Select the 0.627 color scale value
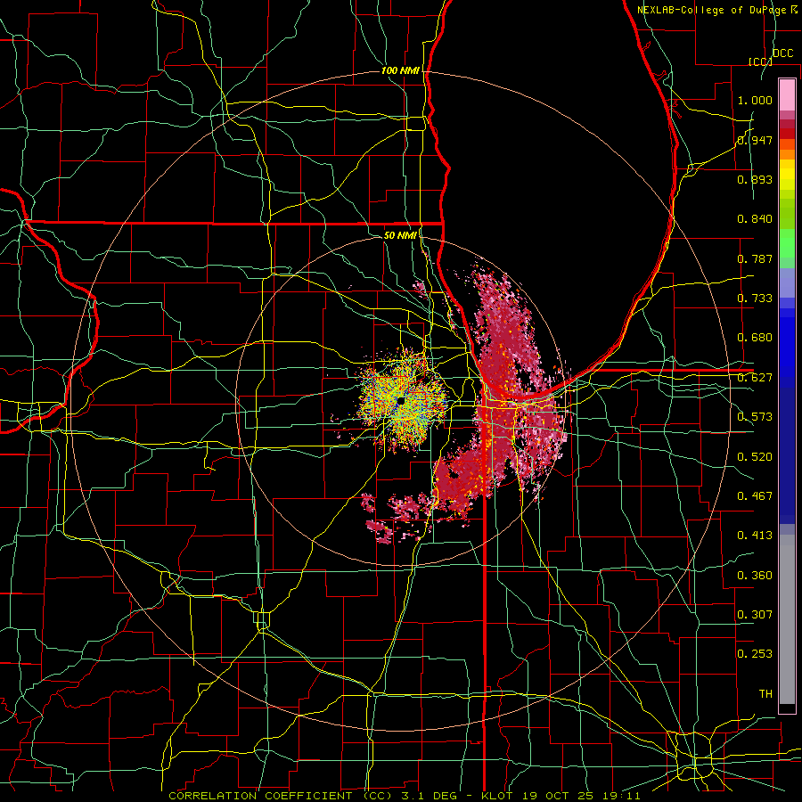802x802 pixels. point(755,378)
